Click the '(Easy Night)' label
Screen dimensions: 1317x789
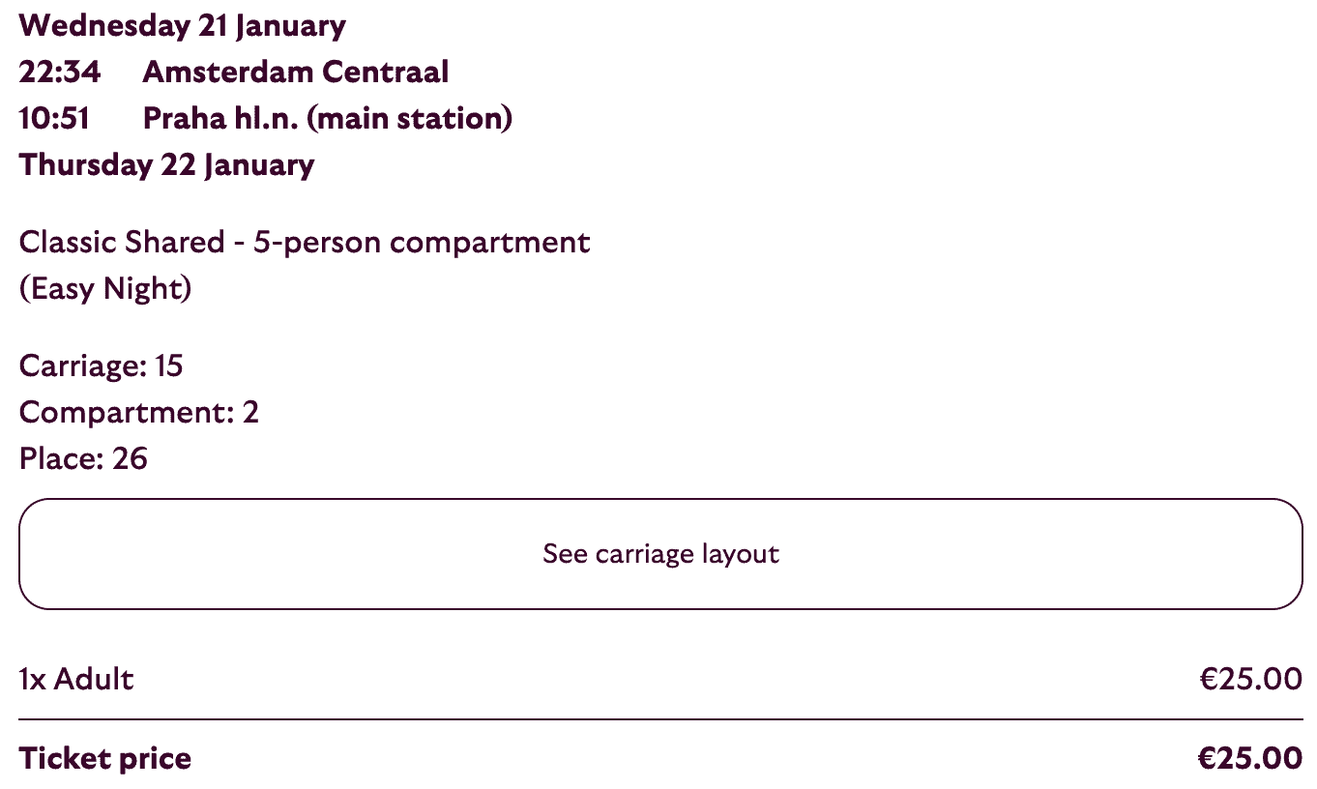point(104,288)
